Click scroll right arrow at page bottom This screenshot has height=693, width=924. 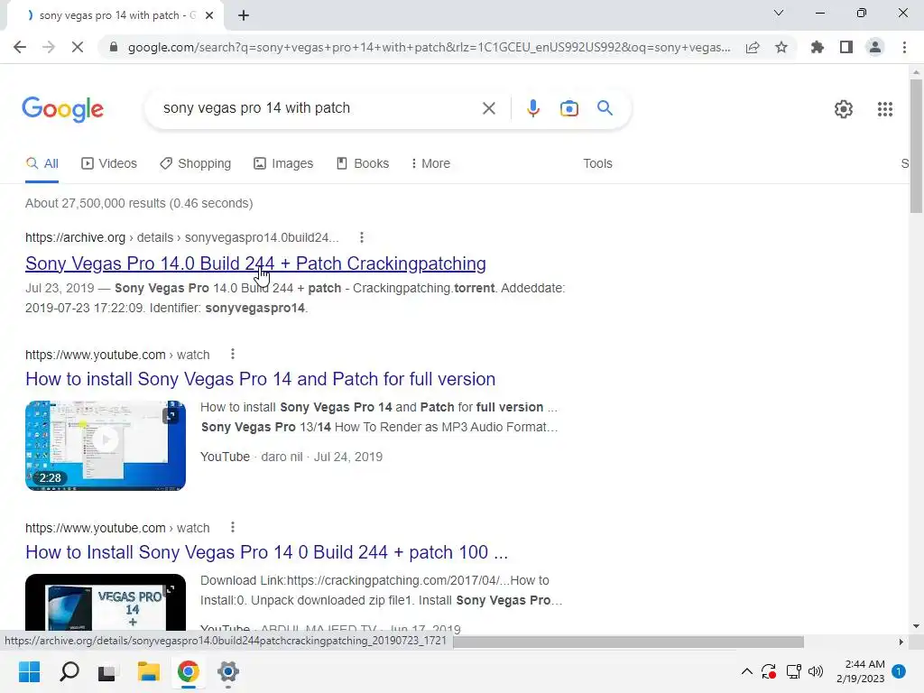(x=901, y=642)
